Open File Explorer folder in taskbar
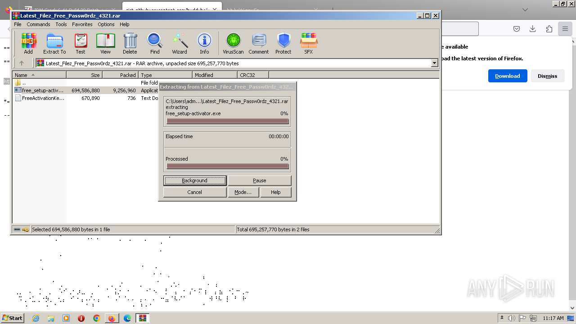The image size is (576, 324). click(x=51, y=318)
